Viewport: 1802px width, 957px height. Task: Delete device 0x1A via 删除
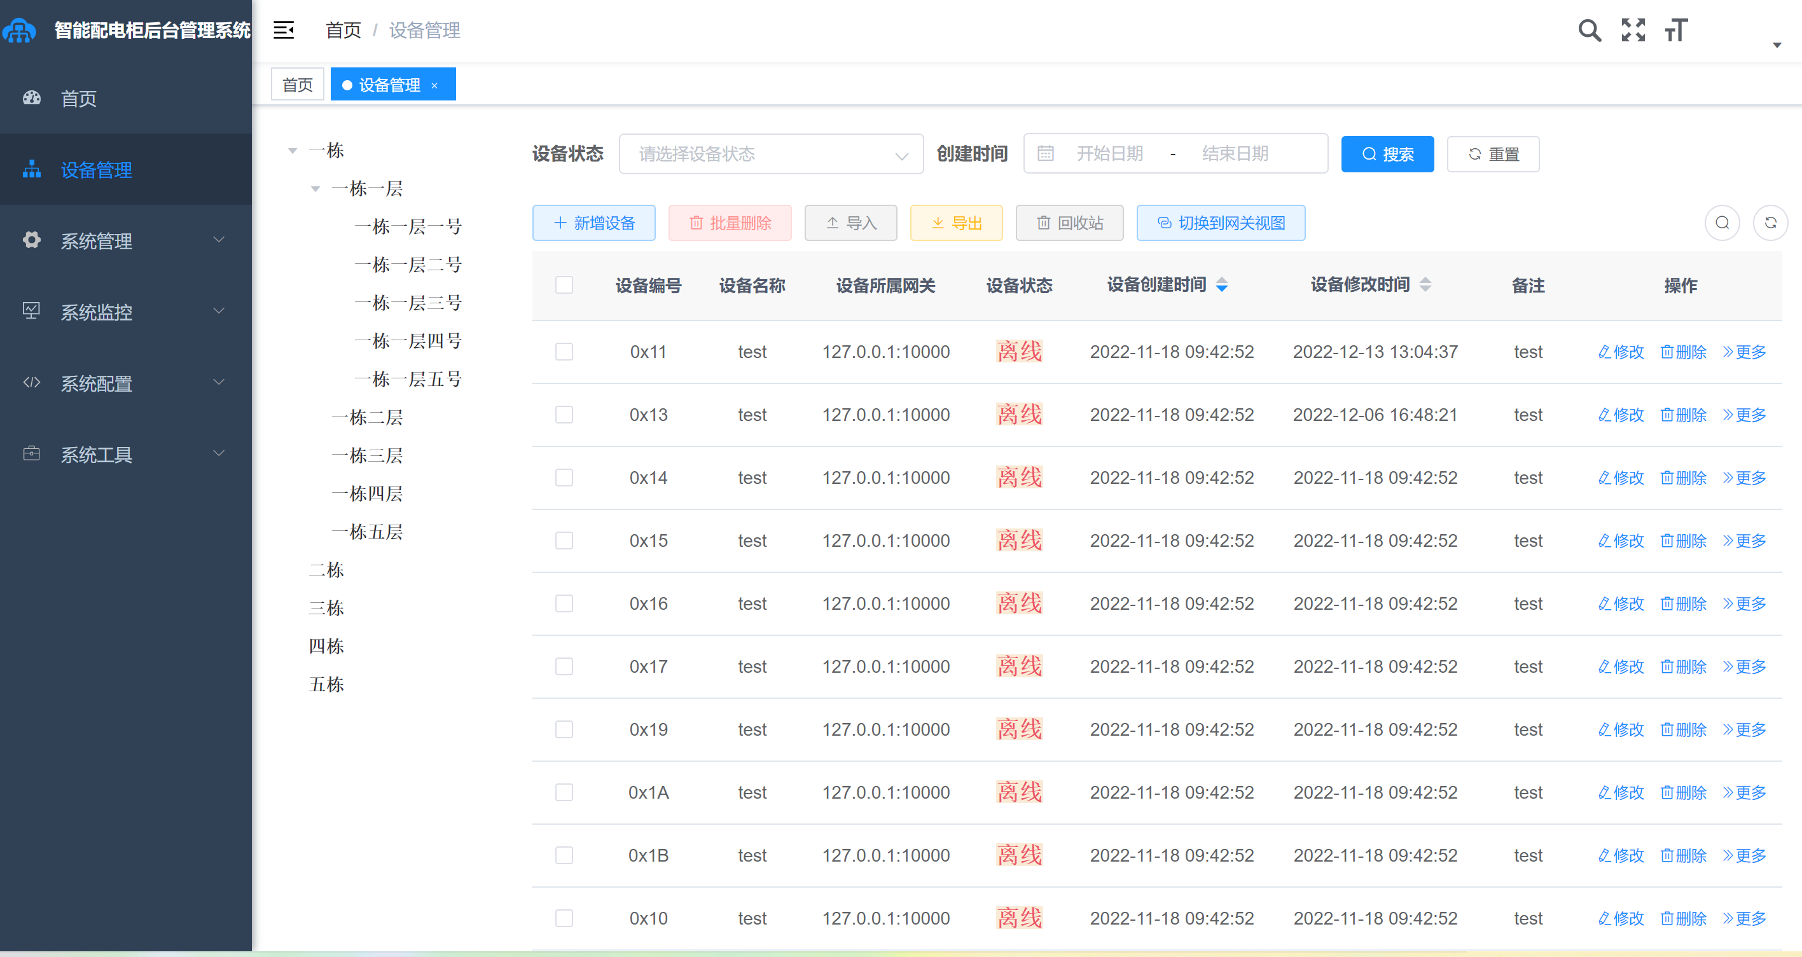pyautogui.click(x=1683, y=792)
